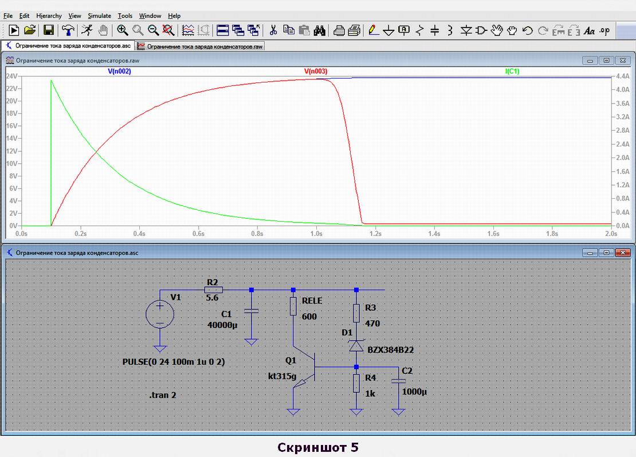
Task: Place a Ground symbol tool
Action: point(388,30)
